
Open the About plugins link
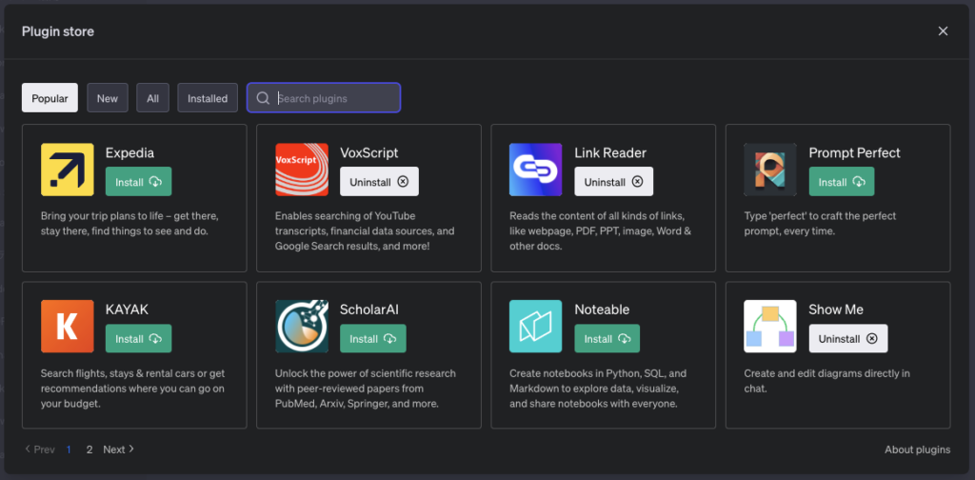click(x=917, y=450)
